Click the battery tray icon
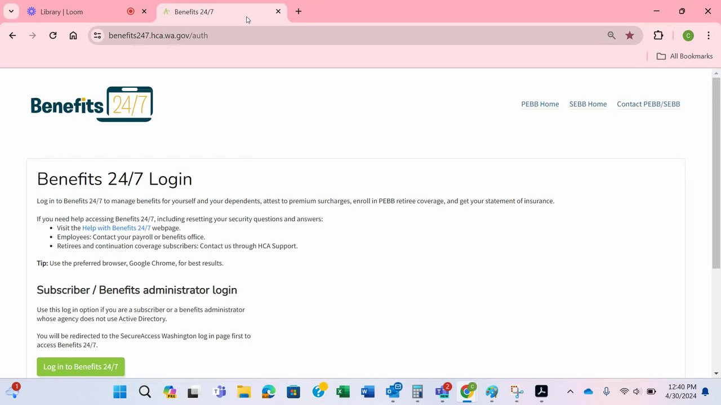Screen dimensions: 721x405 coord(651,391)
